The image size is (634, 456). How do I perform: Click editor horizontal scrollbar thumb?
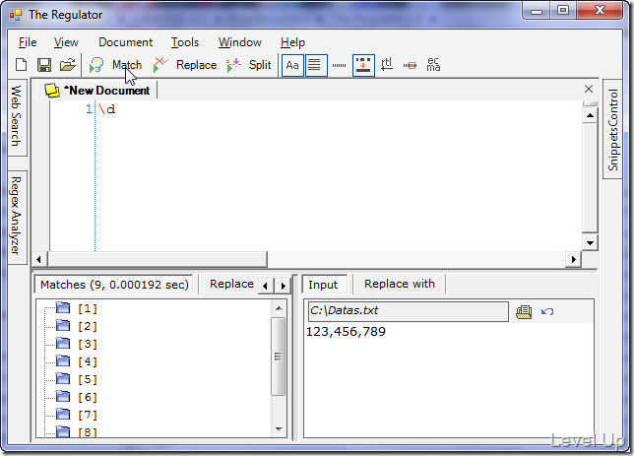(x=158, y=259)
